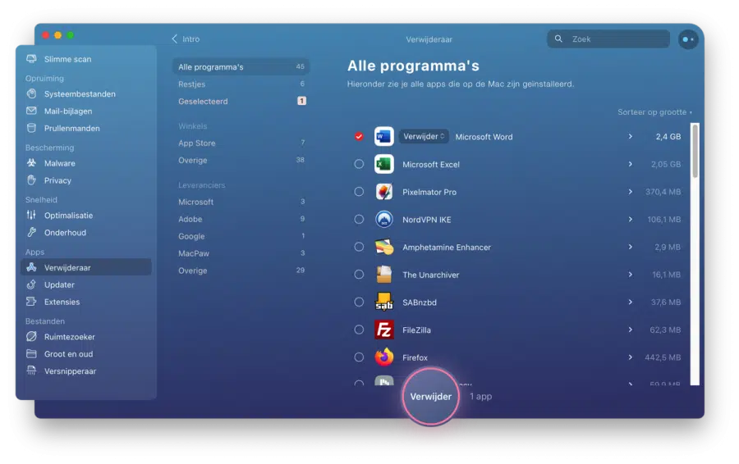Click the Microsoft Excel app icon
739x464 pixels.
pyautogui.click(x=384, y=164)
